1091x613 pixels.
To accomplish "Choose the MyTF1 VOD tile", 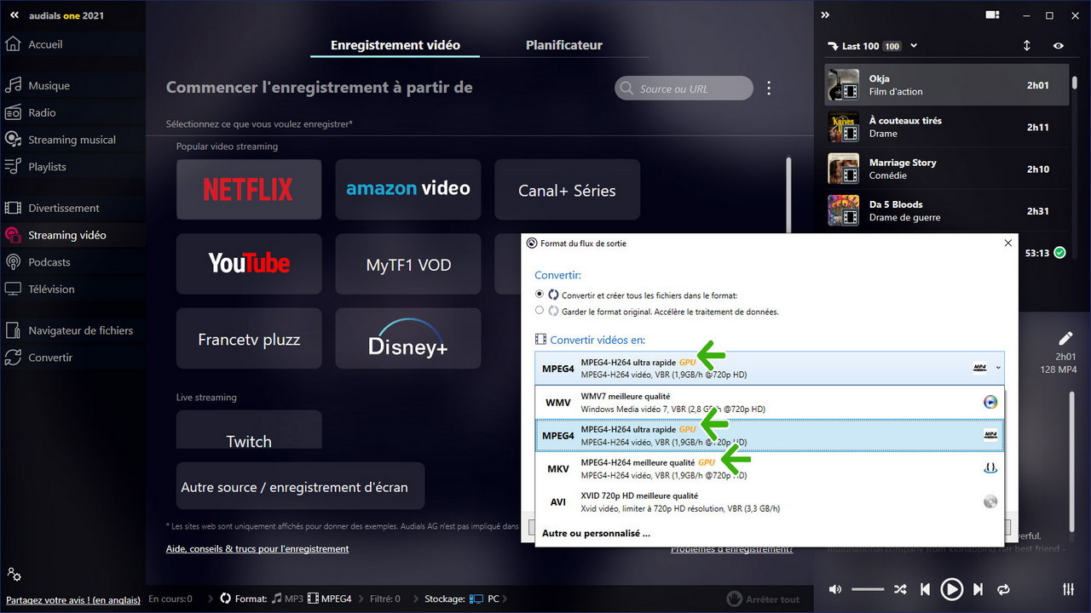I will (408, 264).
